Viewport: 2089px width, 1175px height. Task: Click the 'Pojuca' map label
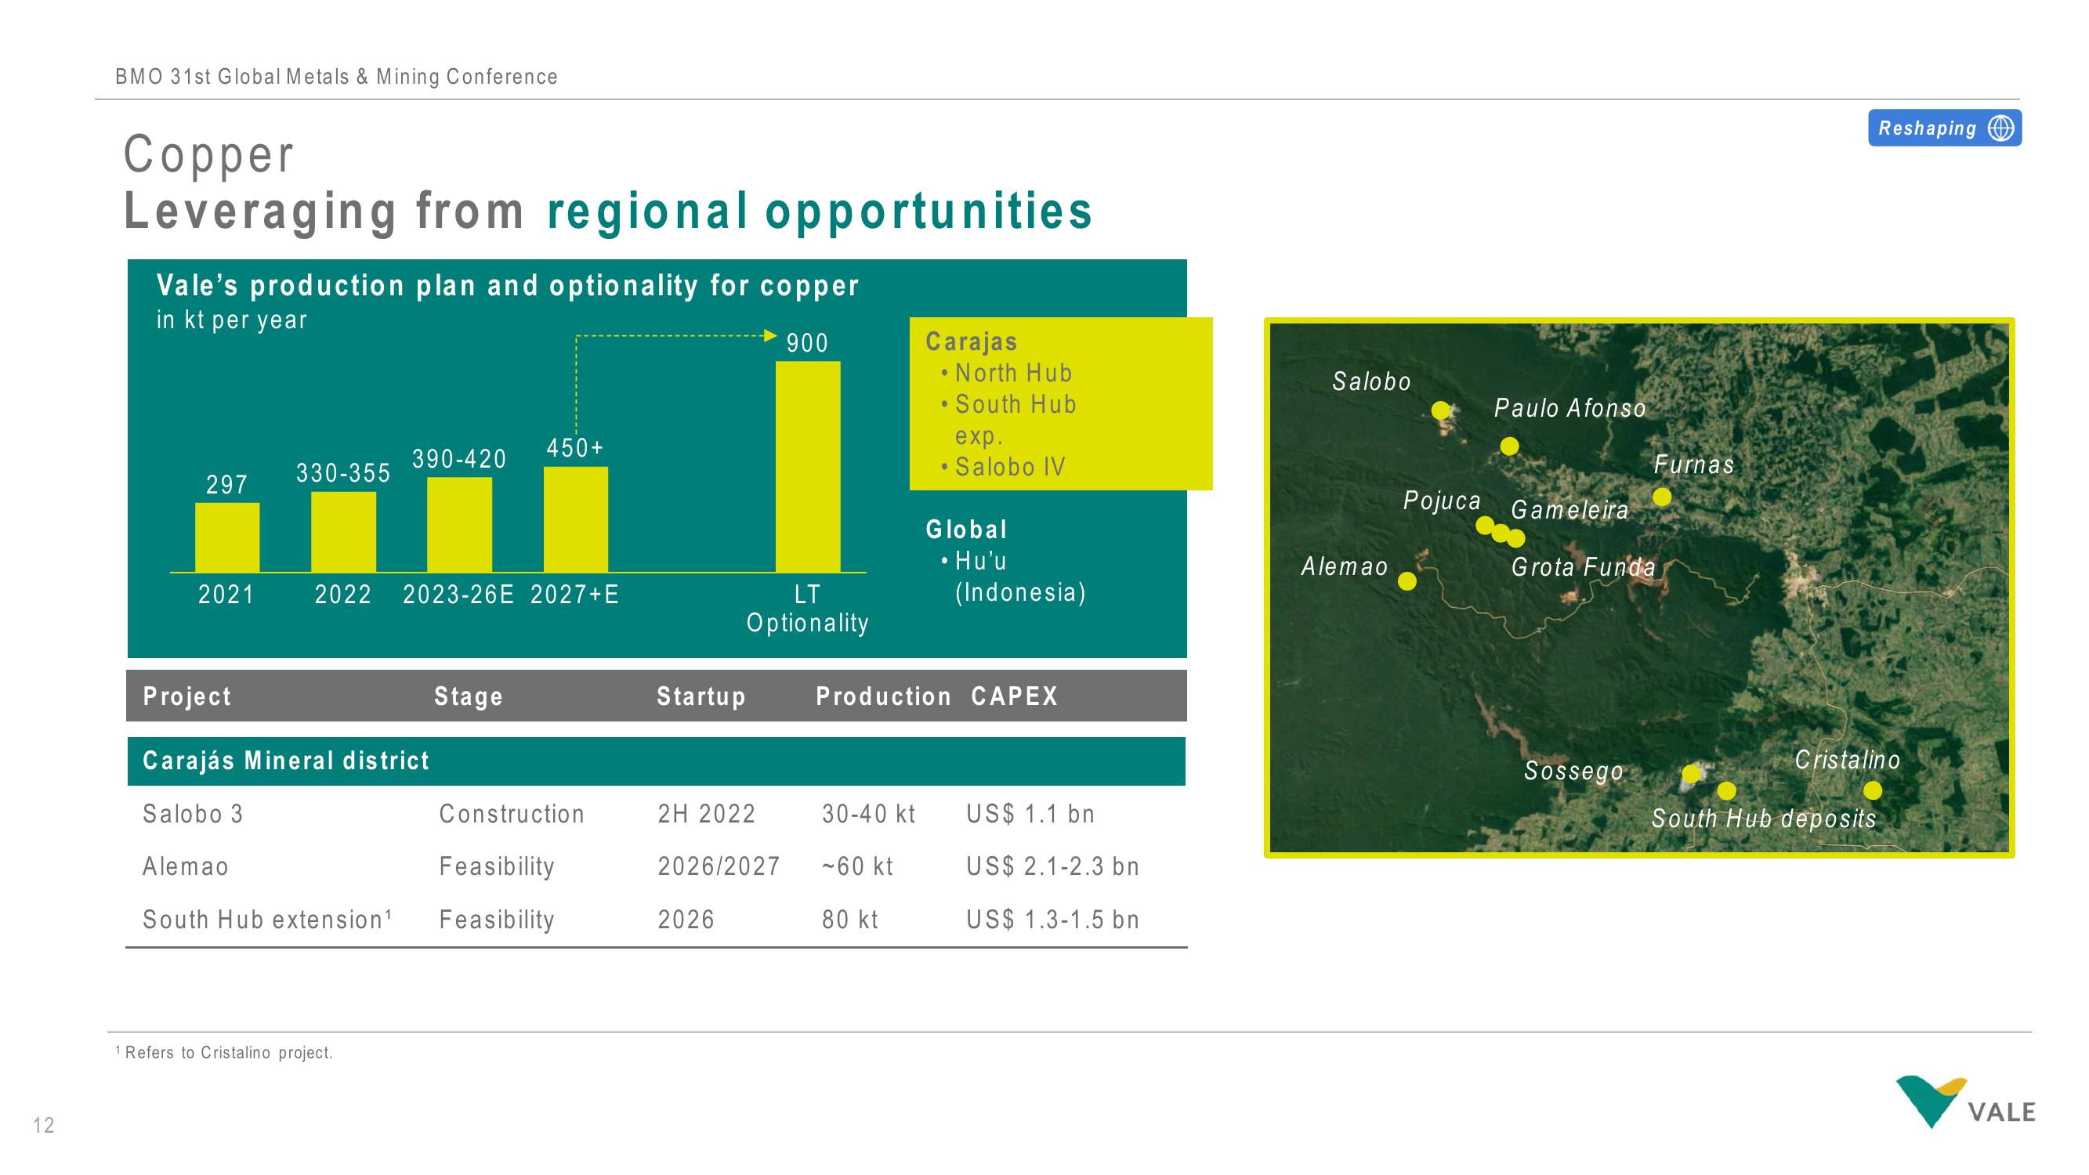[1442, 501]
